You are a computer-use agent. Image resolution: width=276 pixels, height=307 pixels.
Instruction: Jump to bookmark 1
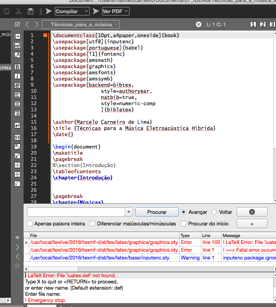(253, 24)
